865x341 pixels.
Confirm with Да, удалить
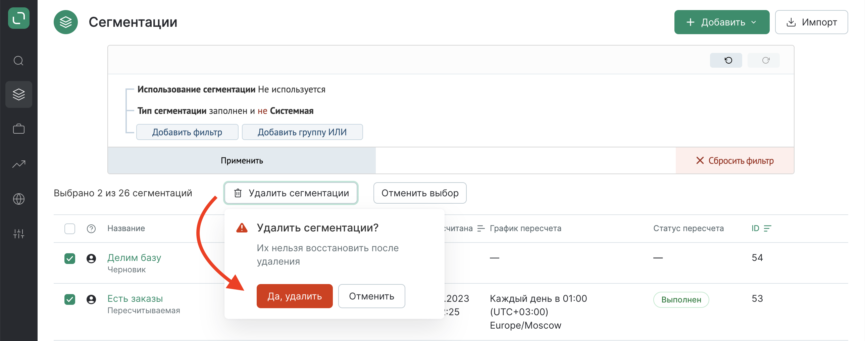pyautogui.click(x=295, y=296)
